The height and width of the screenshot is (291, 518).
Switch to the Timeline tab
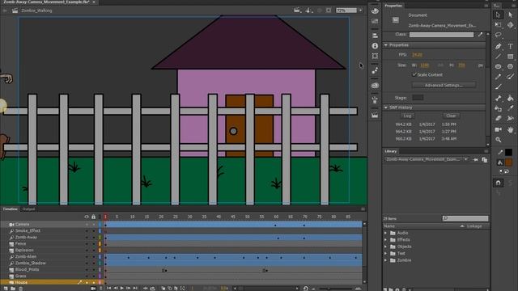(10, 209)
